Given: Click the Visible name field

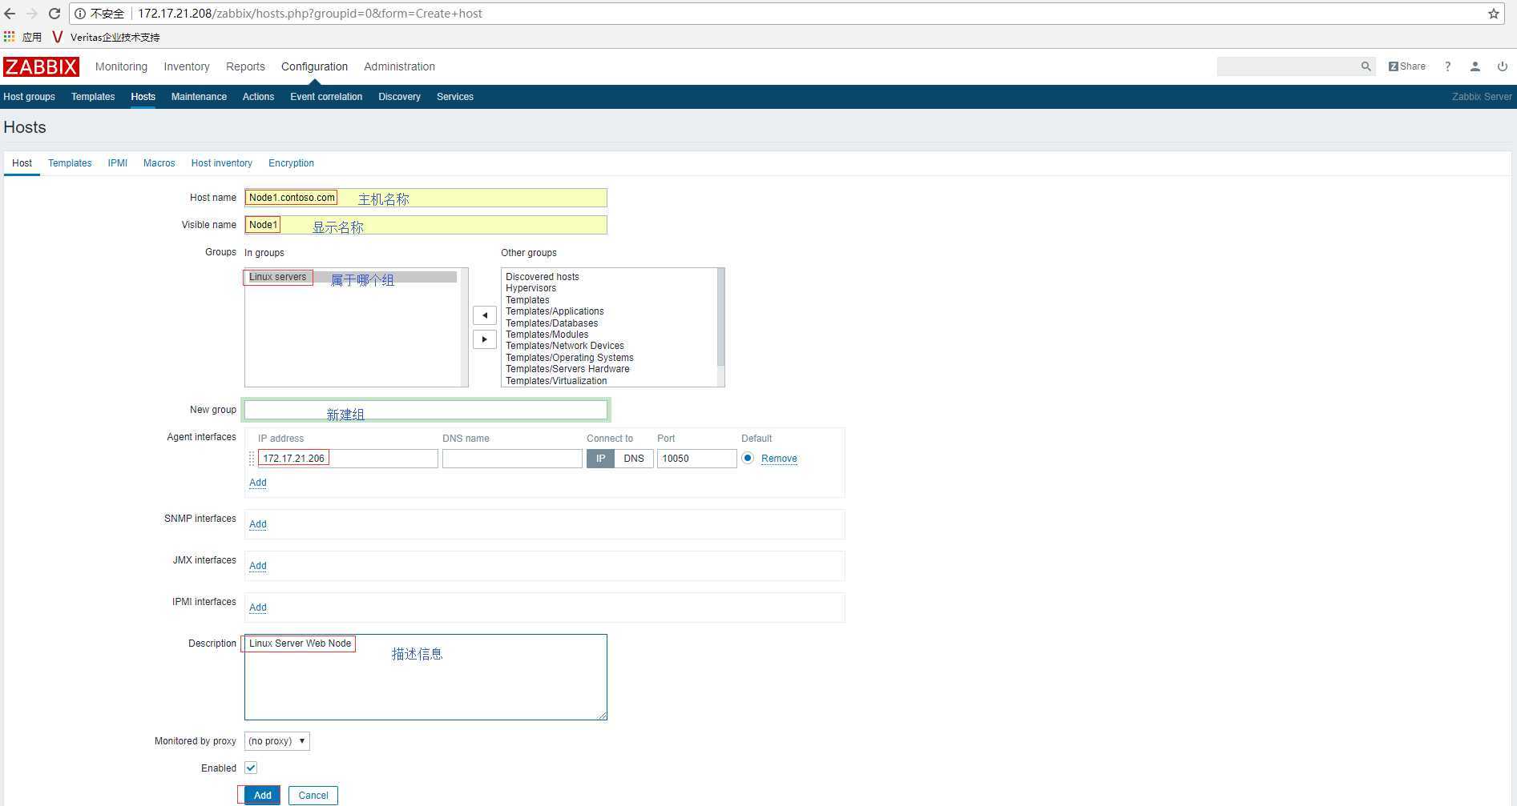Looking at the screenshot, I should coord(426,225).
